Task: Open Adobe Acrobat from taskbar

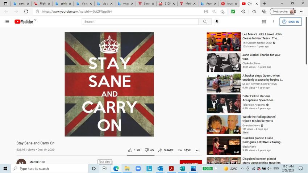Action: [x=171, y=169]
